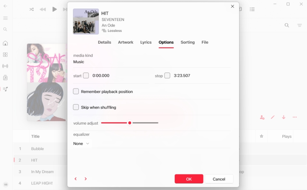Show the playing next queue list
307x190 pixels.
(x=252, y=9)
